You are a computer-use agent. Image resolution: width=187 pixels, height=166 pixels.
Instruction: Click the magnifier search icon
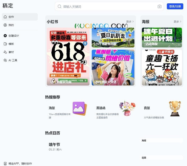tap(60, 6)
